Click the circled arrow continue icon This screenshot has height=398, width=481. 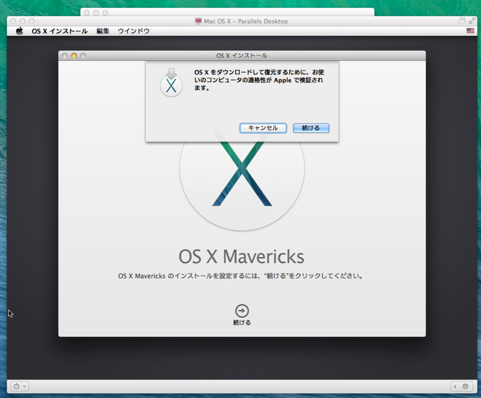click(x=242, y=311)
